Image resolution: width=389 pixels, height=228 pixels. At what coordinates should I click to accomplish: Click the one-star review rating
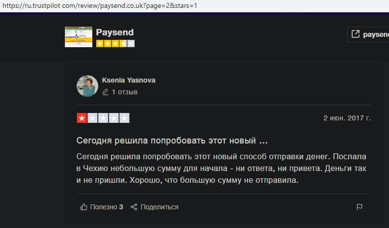pyautogui.click(x=103, y=118)
